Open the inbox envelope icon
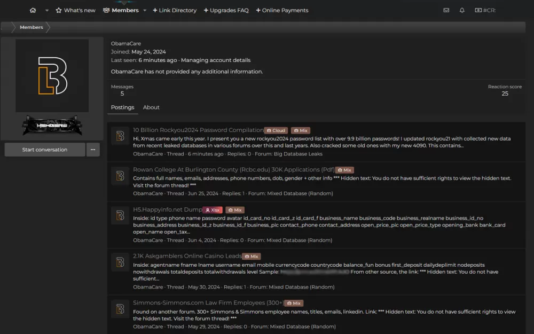Viewport: 534px width, 334px height. click(x=446, y=10)
